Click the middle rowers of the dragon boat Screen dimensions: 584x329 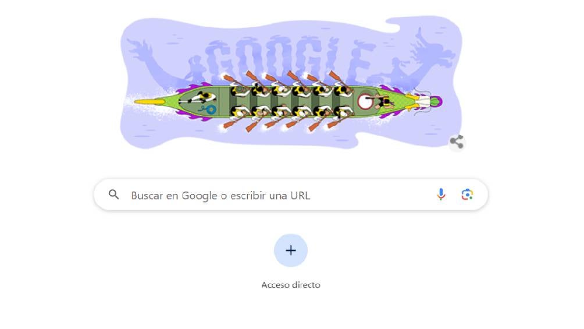[290, 101]
